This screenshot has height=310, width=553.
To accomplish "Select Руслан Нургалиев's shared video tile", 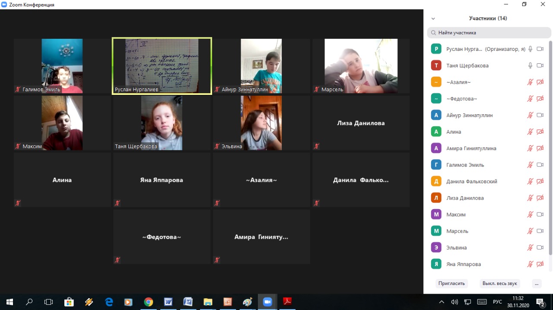I will pos(162,66).
